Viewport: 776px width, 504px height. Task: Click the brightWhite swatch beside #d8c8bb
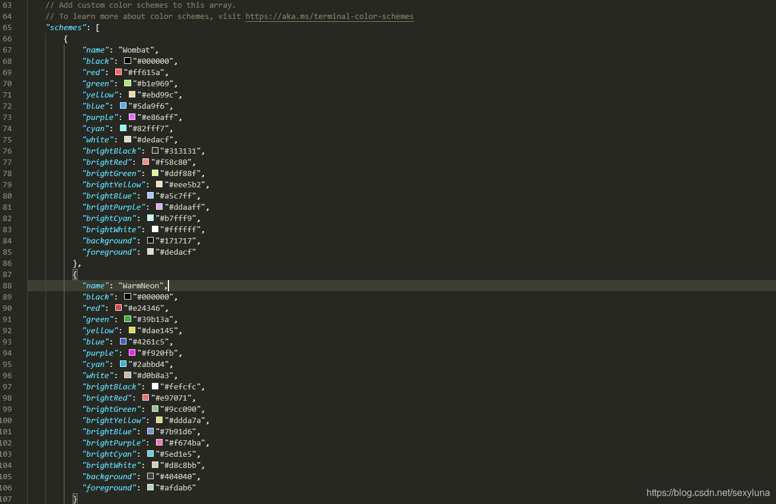click(x=155, y=465)
